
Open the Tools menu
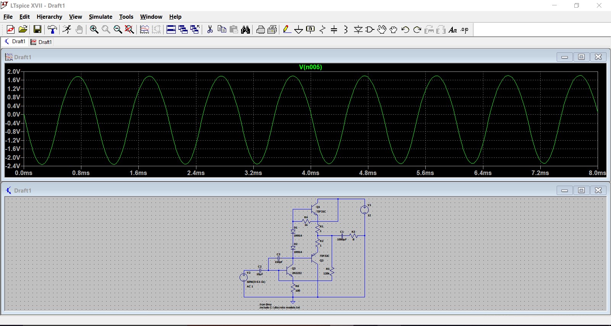(126, 17)
